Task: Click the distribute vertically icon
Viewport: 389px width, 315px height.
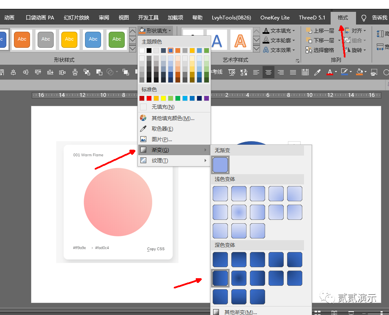Action: (75, 72)
